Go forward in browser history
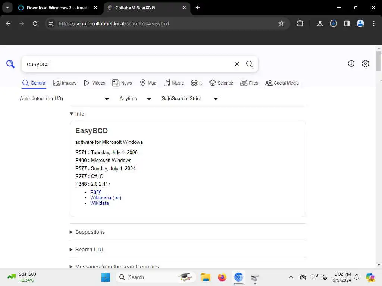Image resolution: width=382 pixels, height=286 pixels. click(22, 23)
